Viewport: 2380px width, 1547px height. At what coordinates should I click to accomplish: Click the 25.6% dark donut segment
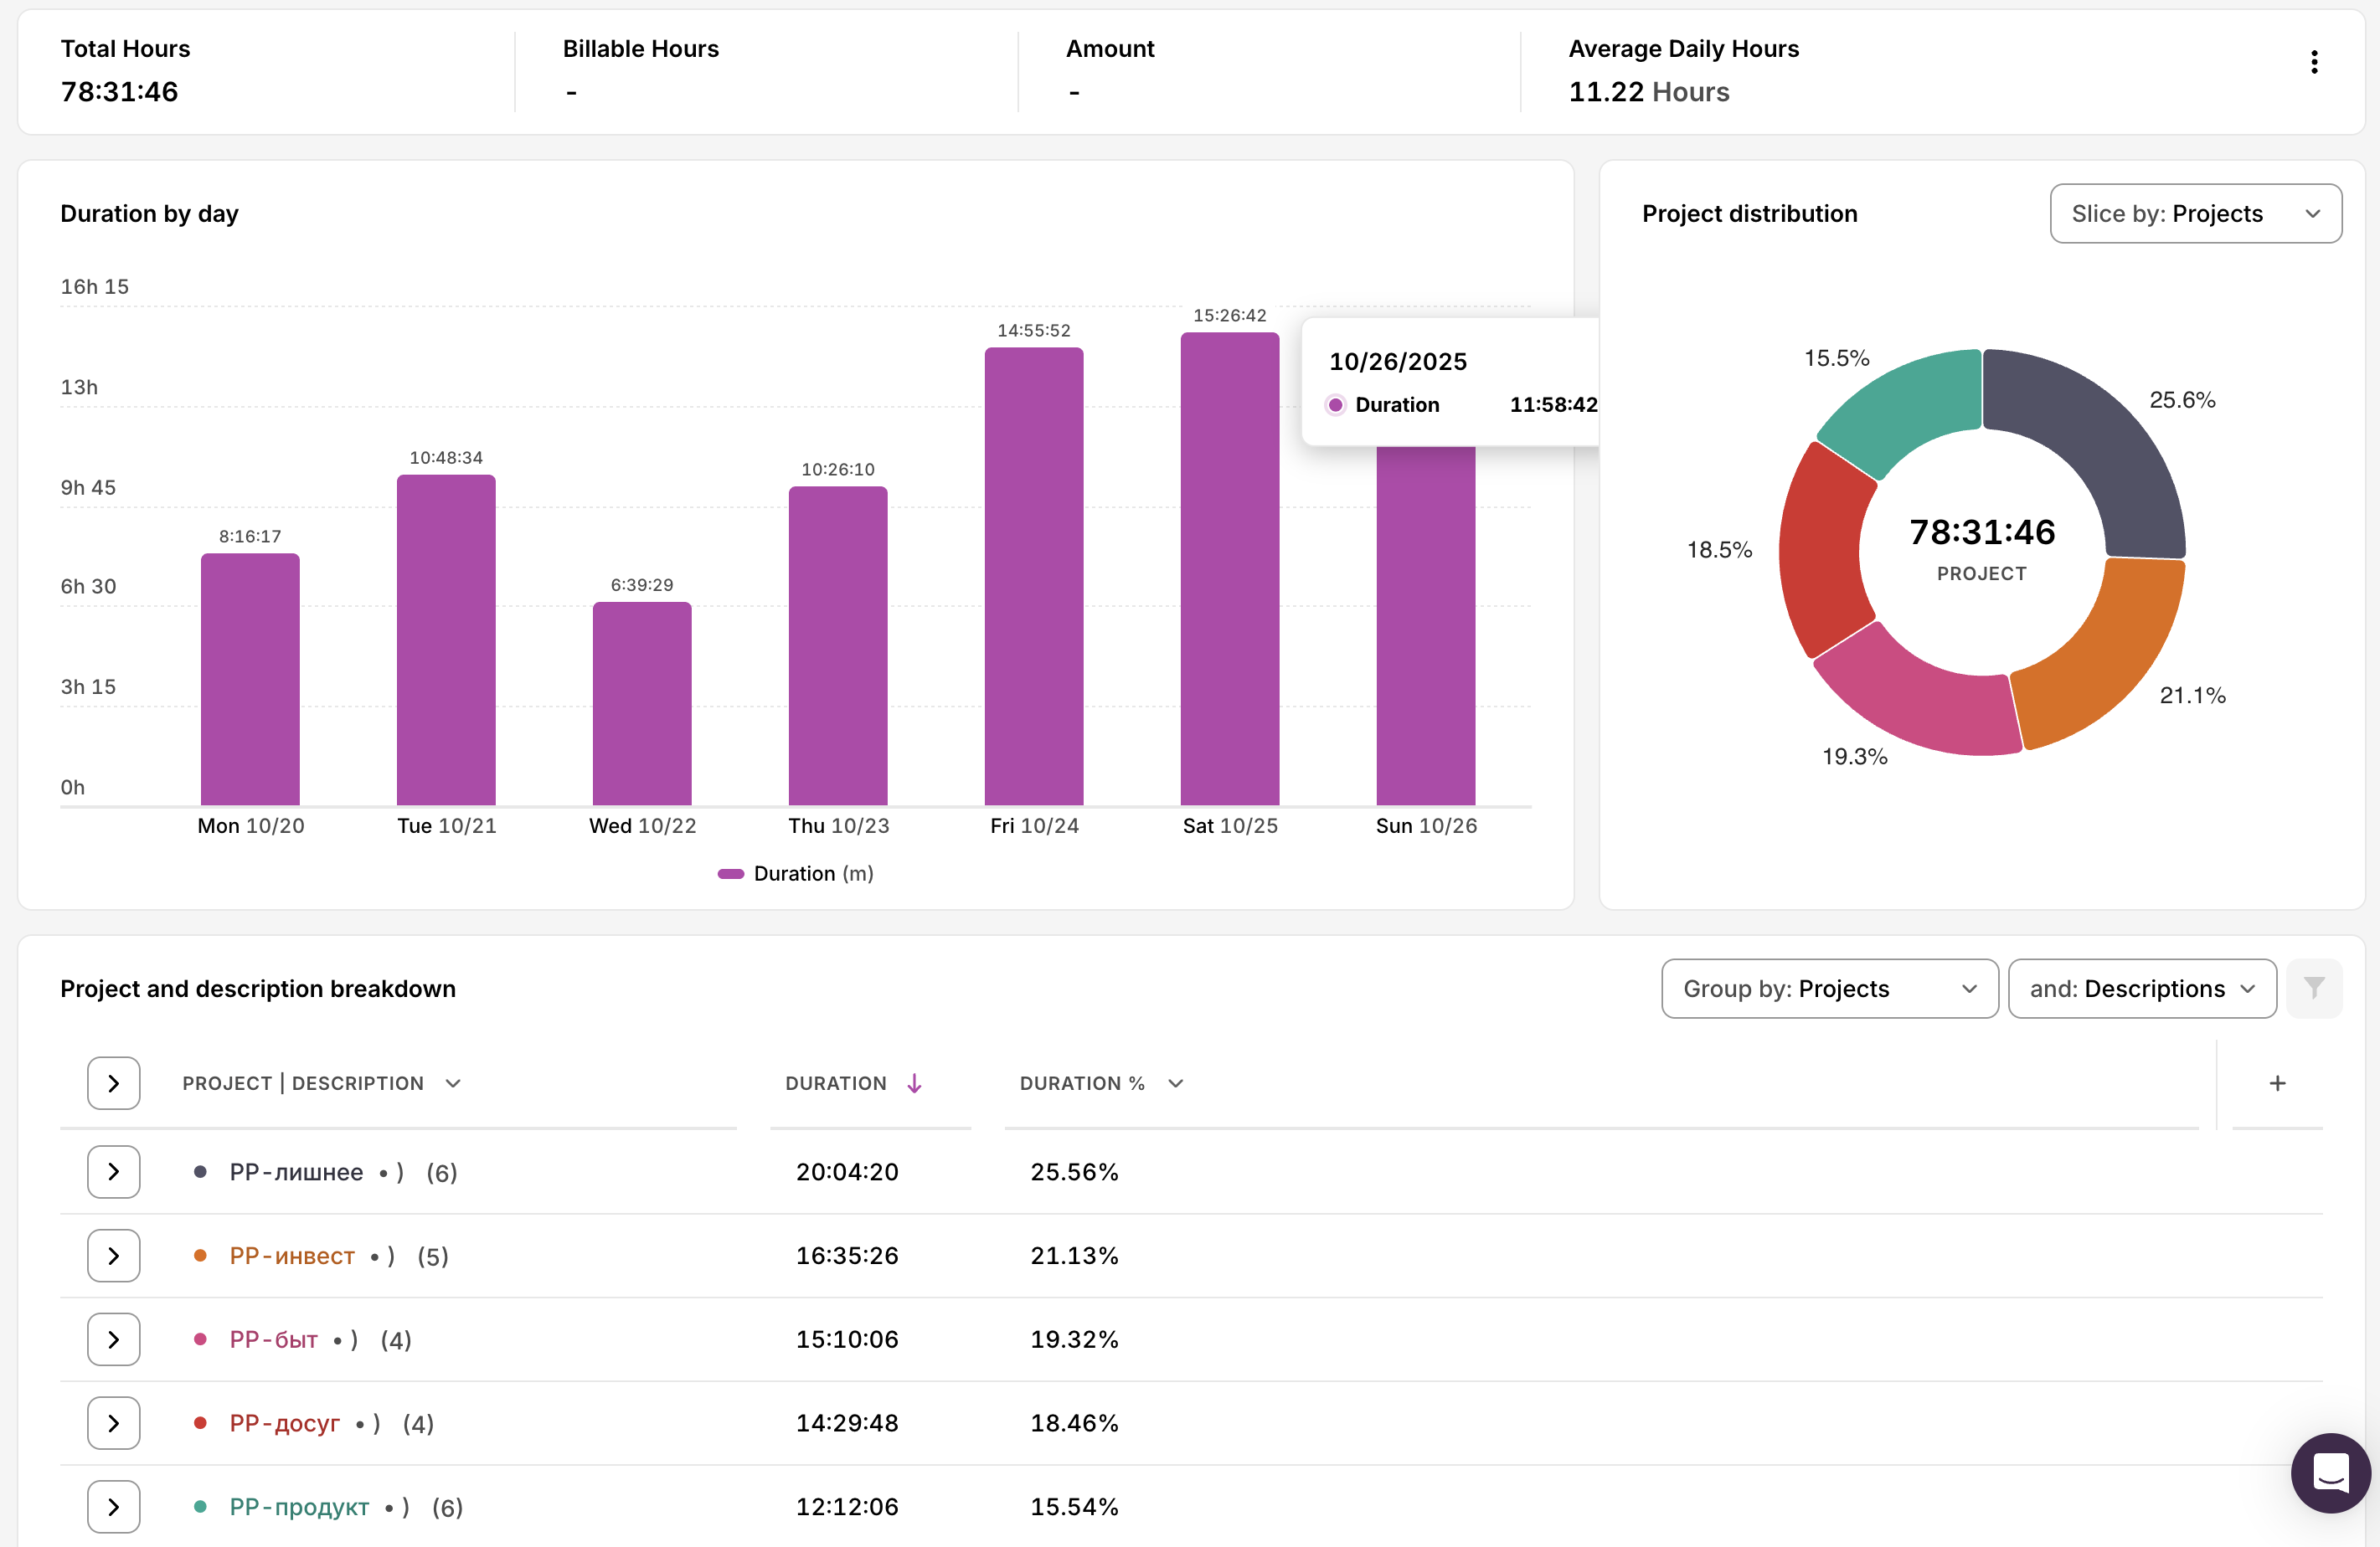coord(2095,439)
